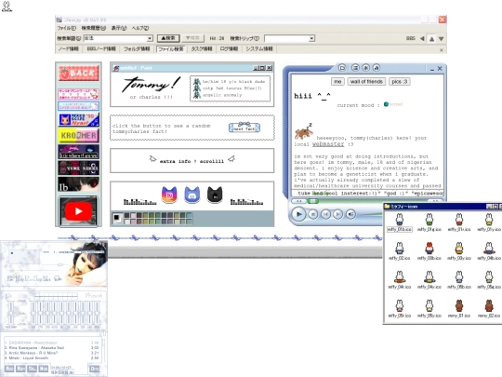Image resolution: width=502 pixels, height=377 pixels.
Task: Click the teal mood indicator icon
Action: tap(386, 104)
